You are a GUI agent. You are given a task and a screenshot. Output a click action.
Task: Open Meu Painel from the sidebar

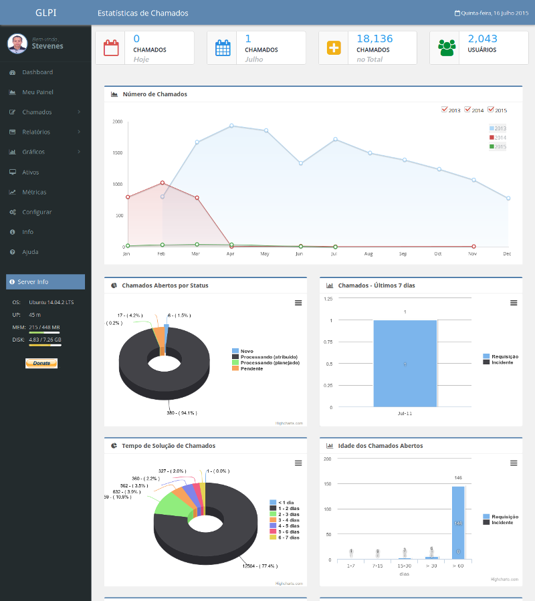point(37,92)
